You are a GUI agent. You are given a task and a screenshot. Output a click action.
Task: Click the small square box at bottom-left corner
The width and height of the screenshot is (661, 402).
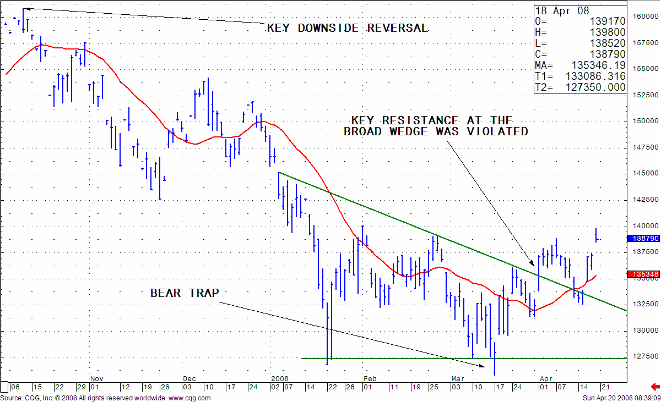coord(5,387)
